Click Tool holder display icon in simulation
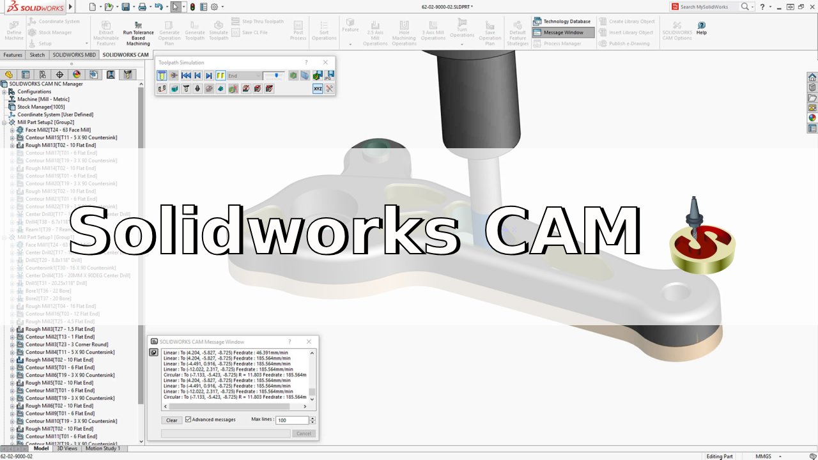This screenshot has width=818, height=460. click(x=197, y=89)
